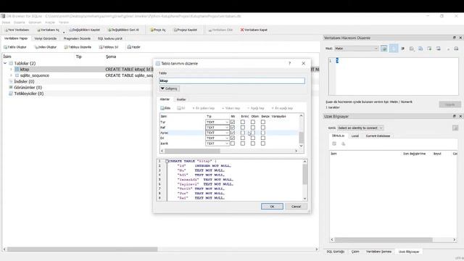Toggle first checkbox in Ayrac row

click(x=233, y=133)
